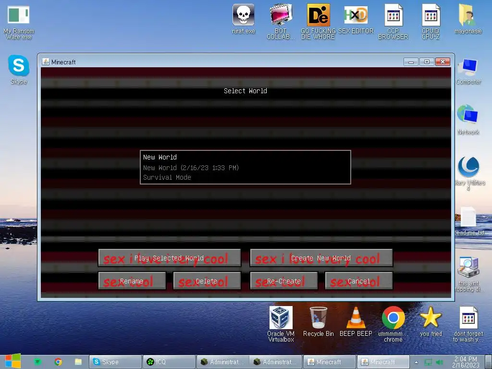Select the CPUID CPU-Z desktop icon

tap(431, 21)
